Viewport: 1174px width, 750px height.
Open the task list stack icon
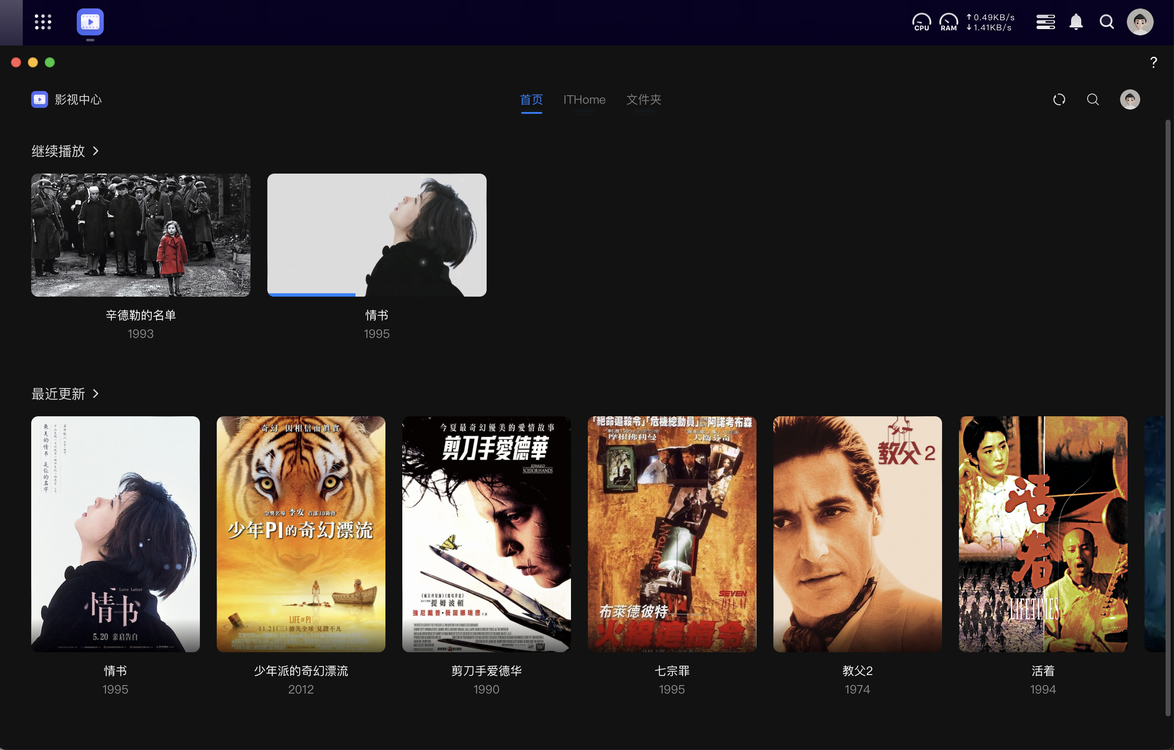(1045, 22)
